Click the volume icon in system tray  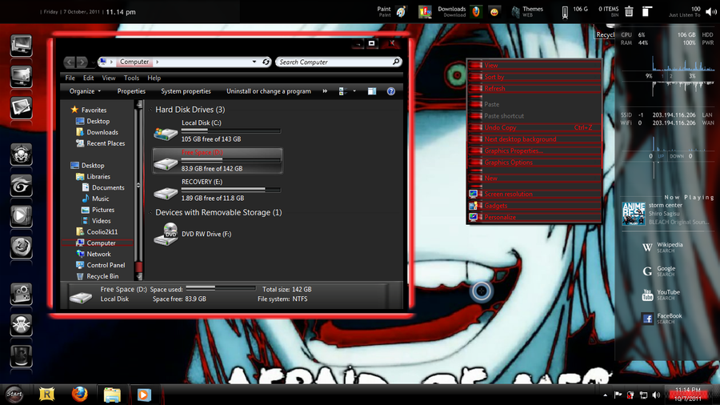tap(656, 395)
